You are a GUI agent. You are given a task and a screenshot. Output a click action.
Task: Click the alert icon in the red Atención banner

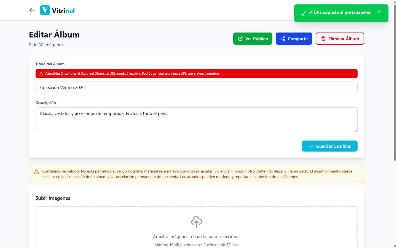coord(41,74)
